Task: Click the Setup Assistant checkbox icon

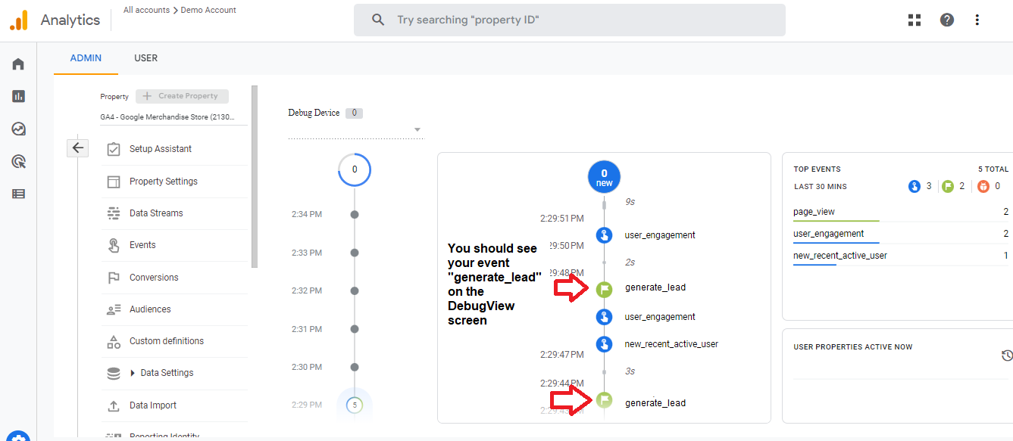Action: tap(114, 149)
